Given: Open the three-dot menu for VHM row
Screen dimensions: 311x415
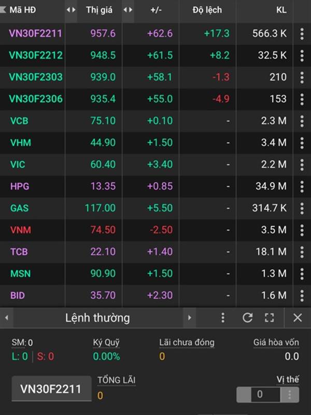Looking at the screenshot, I should (x=302, y=143).
